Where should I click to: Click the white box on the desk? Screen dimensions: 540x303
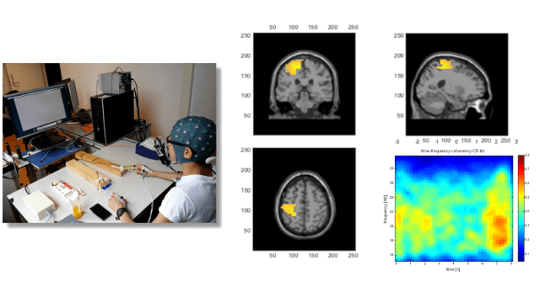pyautogui.click(x=39, y=205)
